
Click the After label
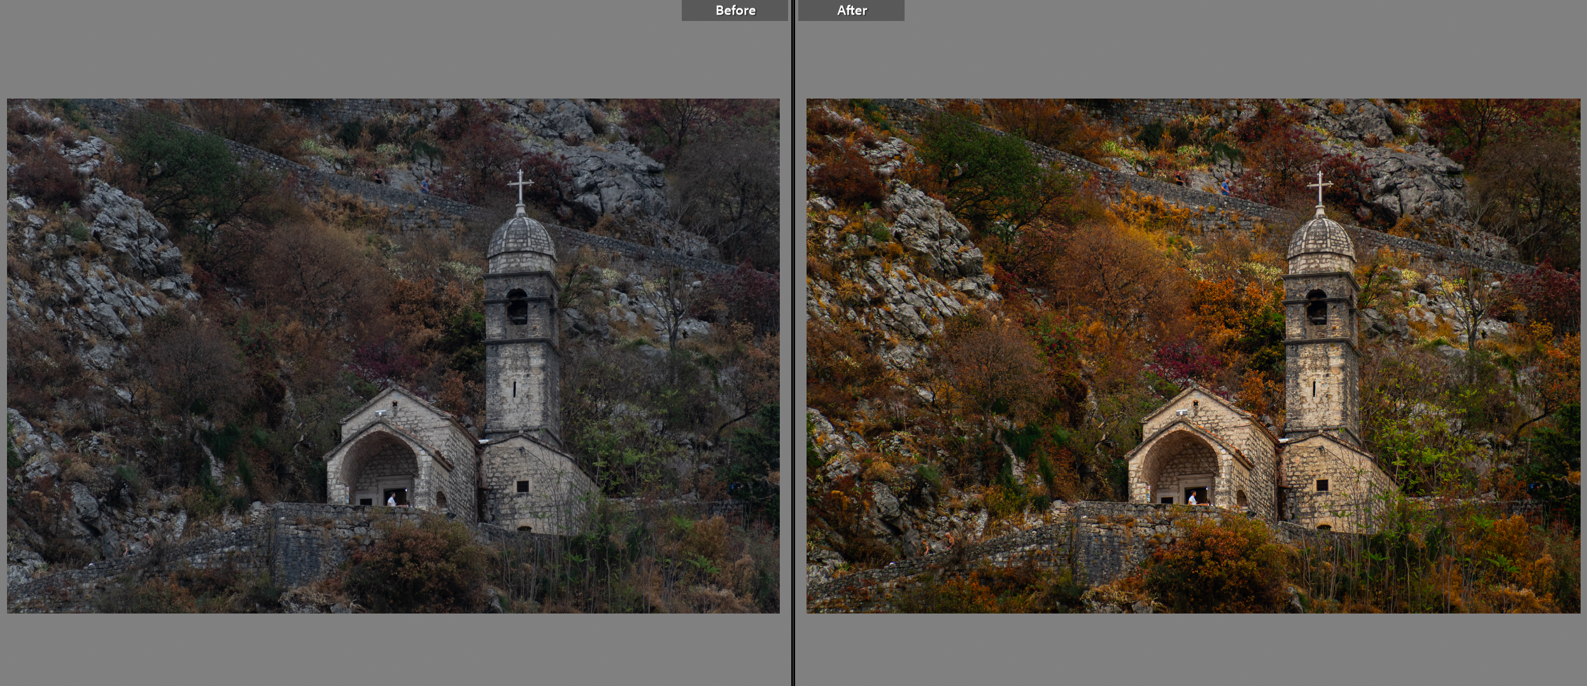(851, 10)
